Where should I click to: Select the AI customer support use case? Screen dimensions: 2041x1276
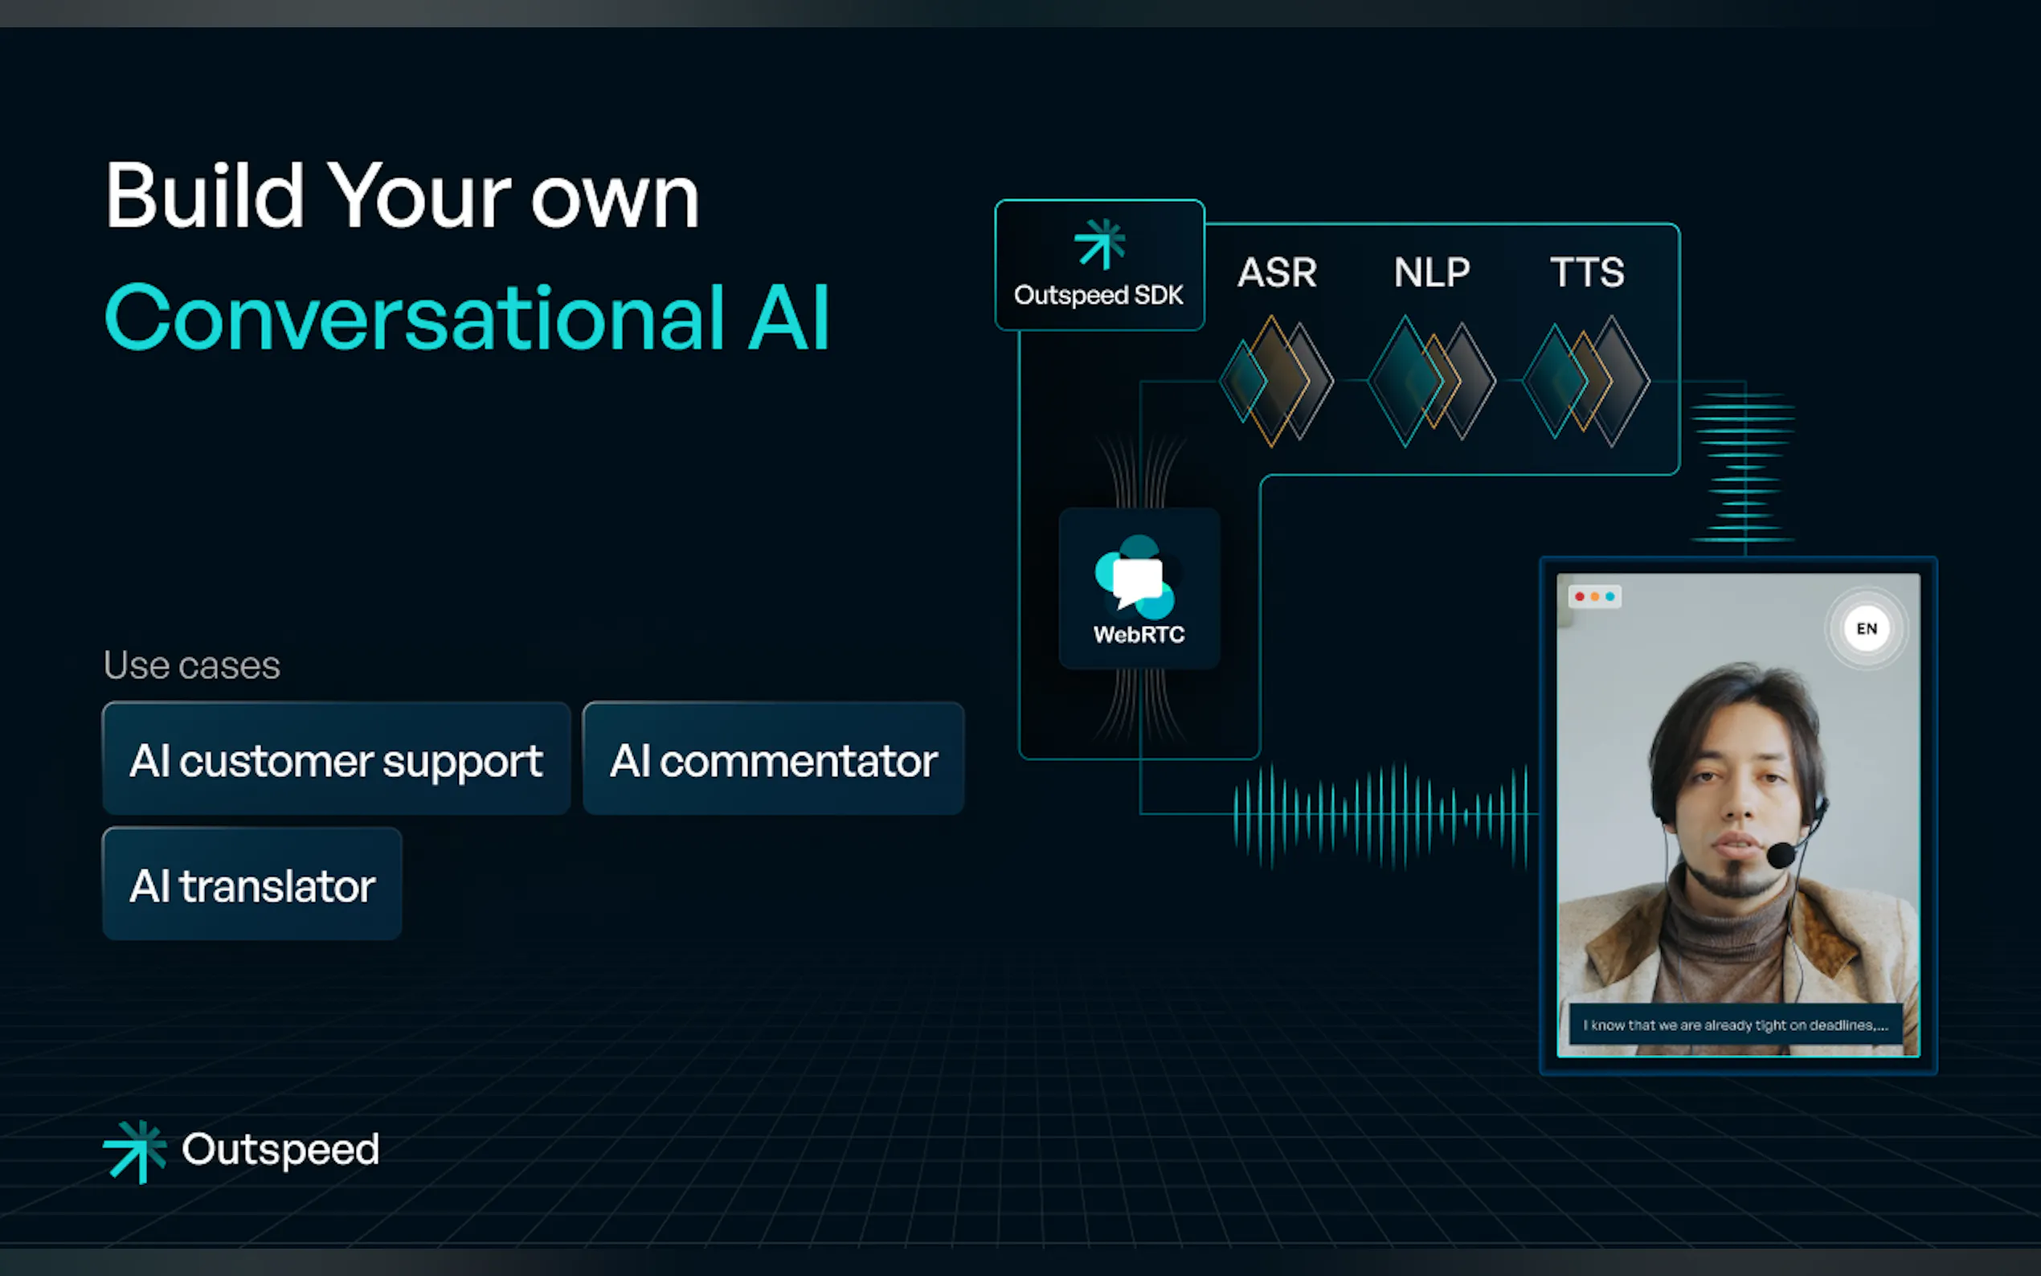click(x=336, y=759)
